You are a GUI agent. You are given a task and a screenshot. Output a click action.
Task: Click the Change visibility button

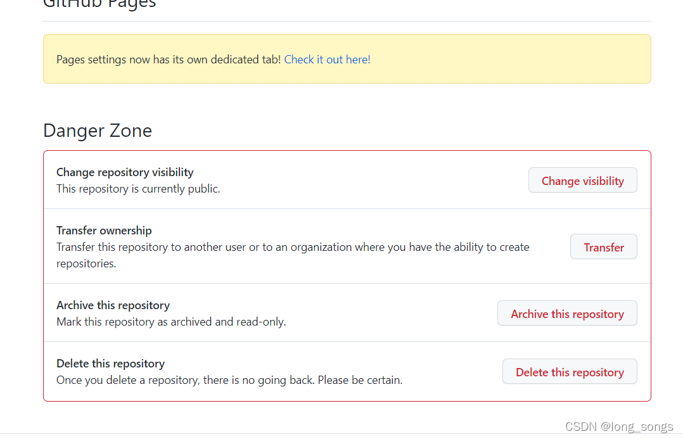582,181
